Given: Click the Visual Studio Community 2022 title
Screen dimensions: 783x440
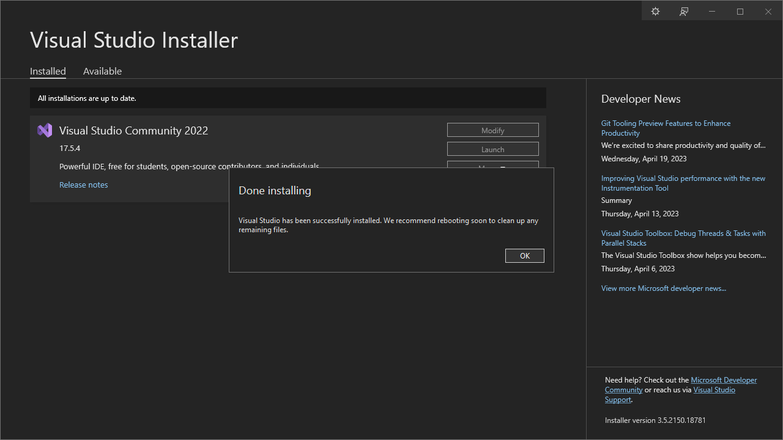Looking at the screenshot, I should pyautogui.click(x=133, y=130).
